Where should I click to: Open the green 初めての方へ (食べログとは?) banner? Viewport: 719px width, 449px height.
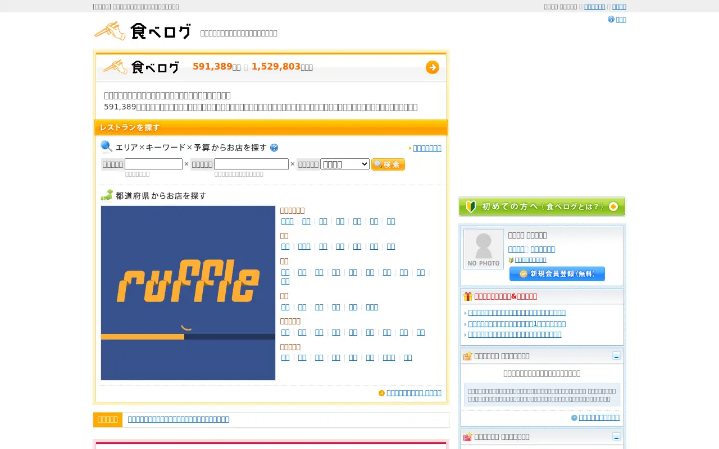pos(542,207)
